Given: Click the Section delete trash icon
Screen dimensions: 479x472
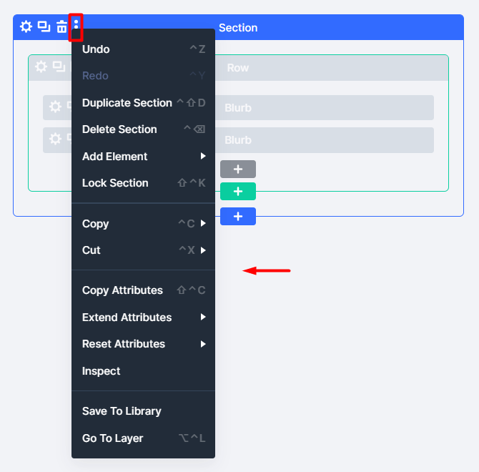Looking at the screenshot, I should pyautogui.click(x=61, y=27).
